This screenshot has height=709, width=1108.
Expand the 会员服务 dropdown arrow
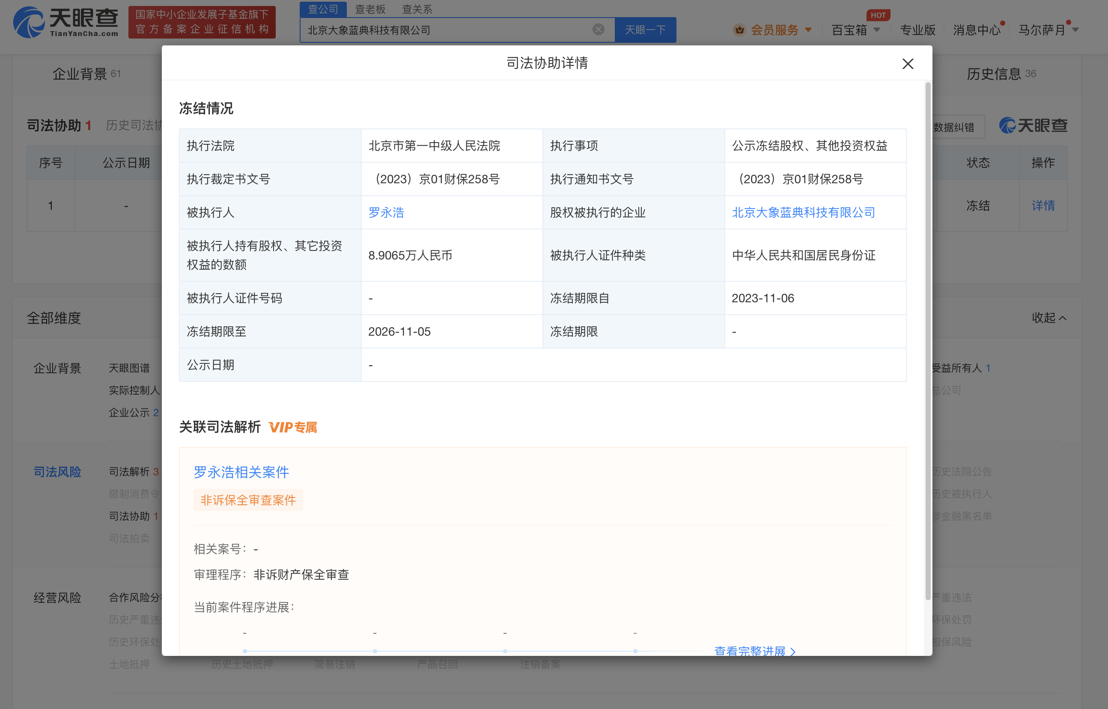tap(808, 30)
